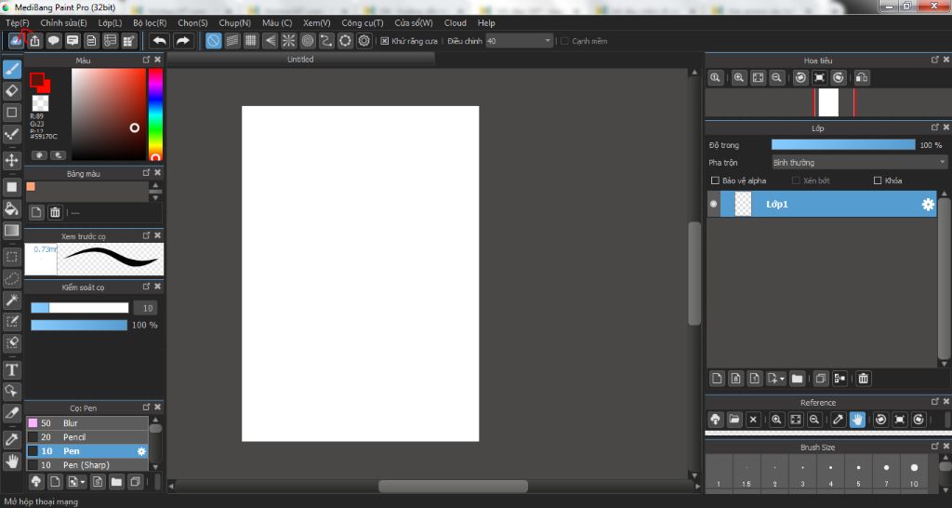
Task: Enable curve snap
Action: (x=326, y=41)
